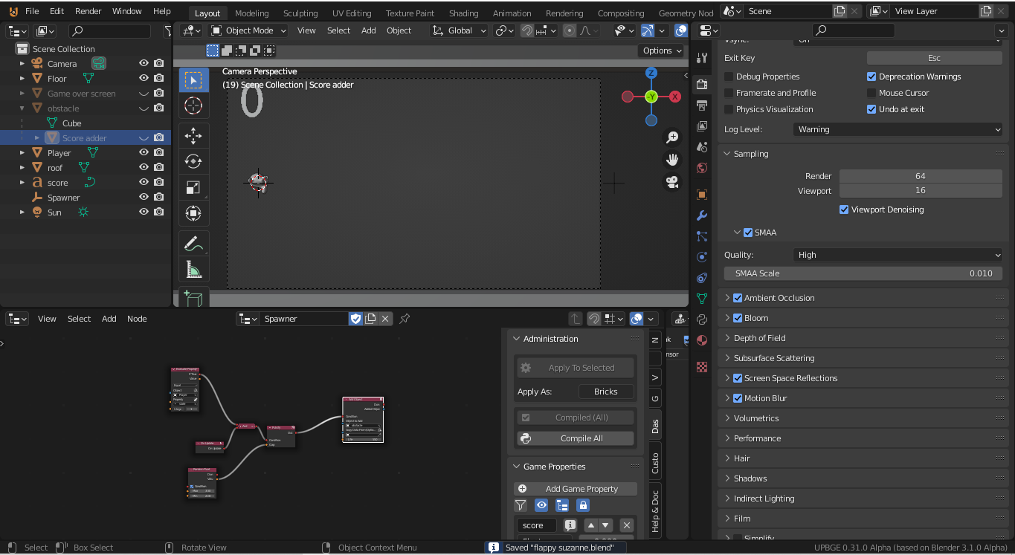Toggle the camera view icon in viewport
1015x555 pixels.
point(672,182)
